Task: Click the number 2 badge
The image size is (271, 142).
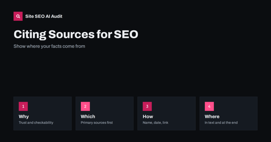Action: pyautogui.click(x=85, y=106)
